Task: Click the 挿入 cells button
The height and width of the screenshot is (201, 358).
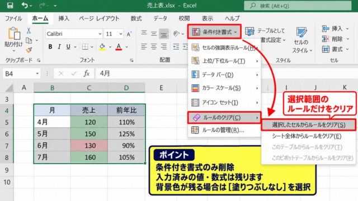Action: 335,28
